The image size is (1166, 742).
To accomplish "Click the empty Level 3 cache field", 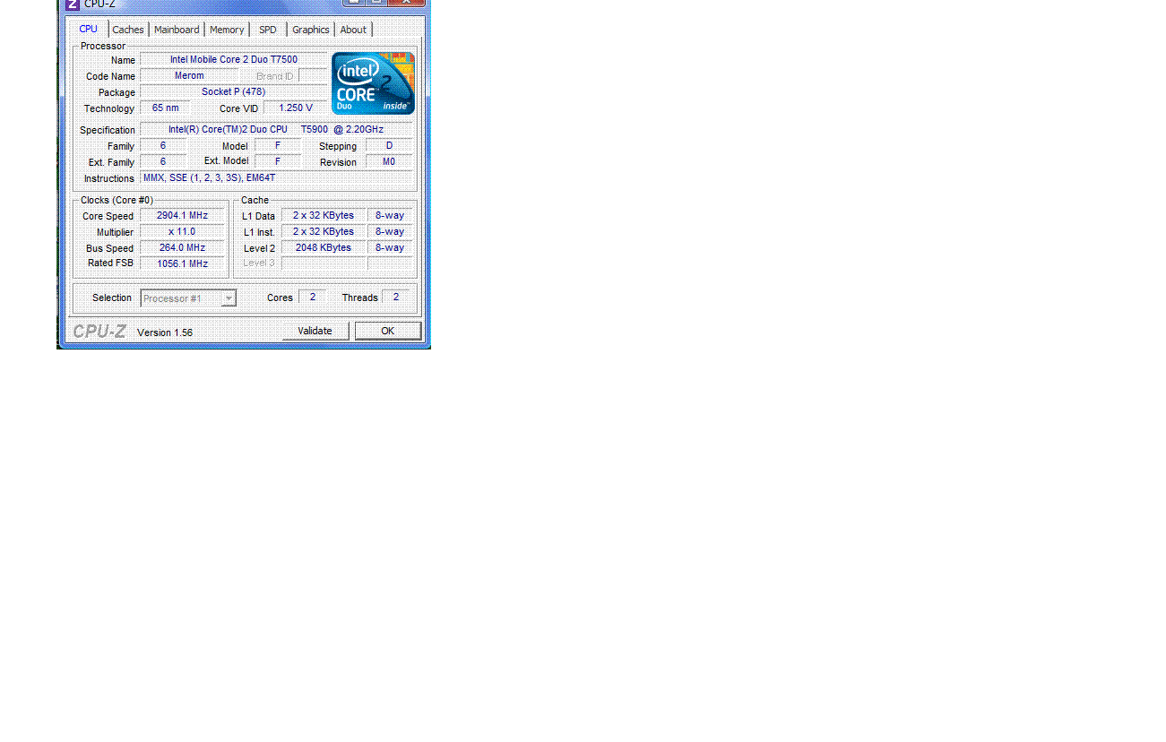I will tap(324, 263).
